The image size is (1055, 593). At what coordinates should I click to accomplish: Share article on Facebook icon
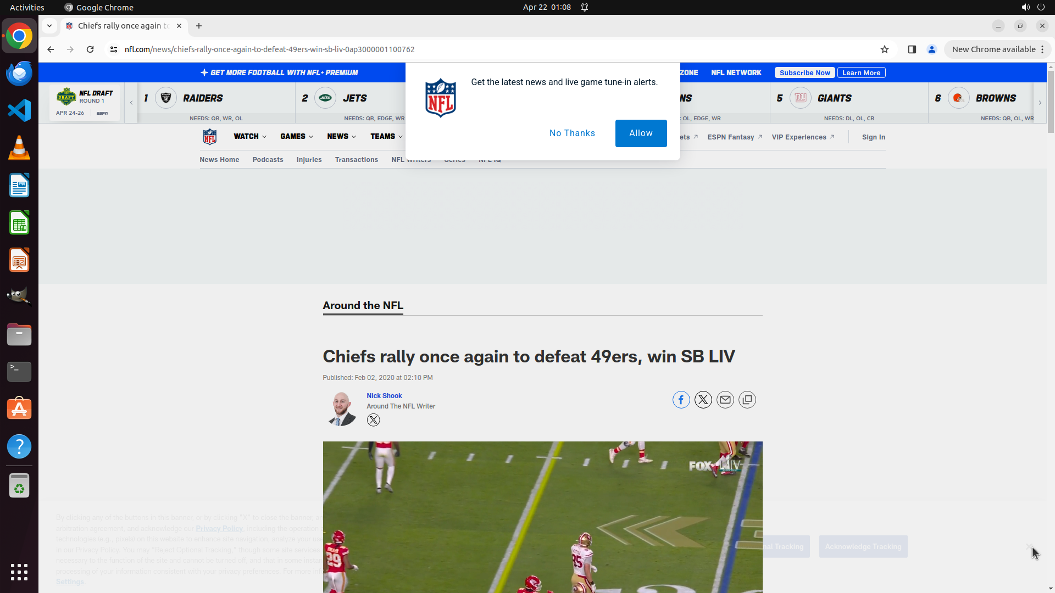[681, 400]
